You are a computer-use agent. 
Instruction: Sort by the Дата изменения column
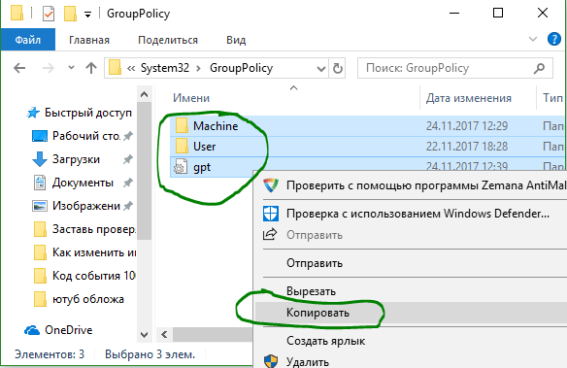pyautogui.click(x=469, y=98)
